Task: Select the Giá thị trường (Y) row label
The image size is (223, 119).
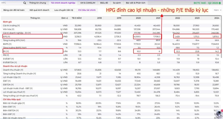Action: [11, 26]
